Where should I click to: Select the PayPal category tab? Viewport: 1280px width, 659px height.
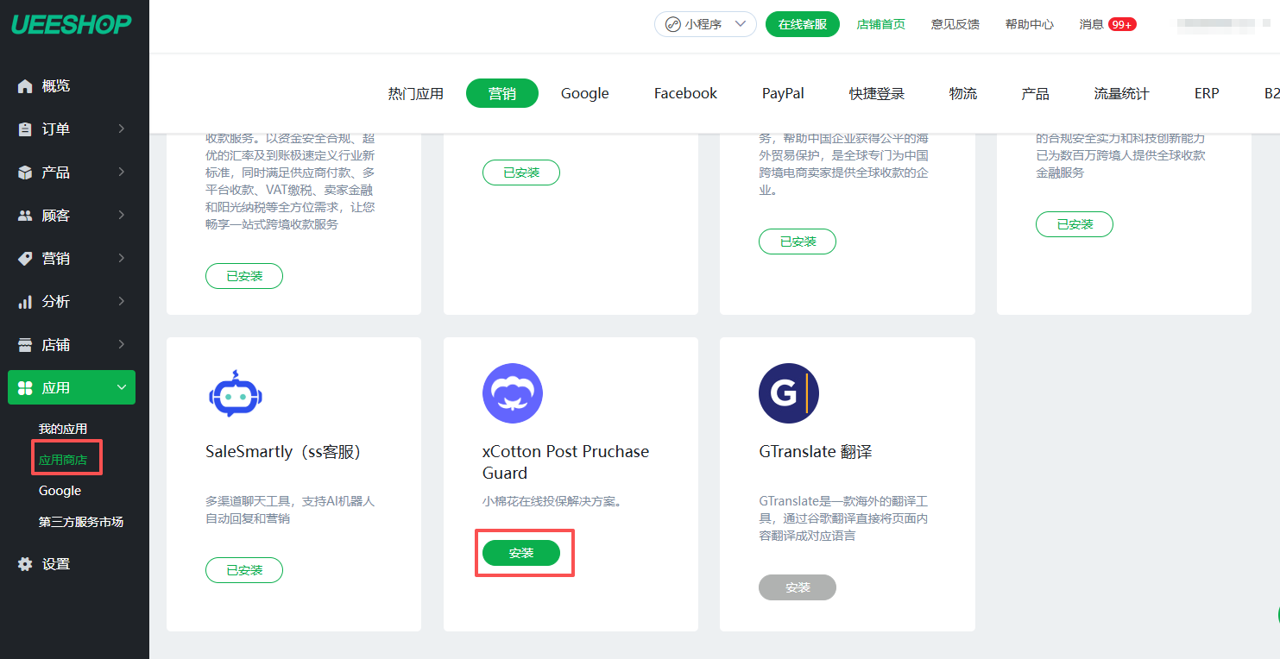[783, 93]
